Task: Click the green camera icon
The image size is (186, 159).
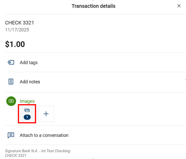Action: coord(11,101)
